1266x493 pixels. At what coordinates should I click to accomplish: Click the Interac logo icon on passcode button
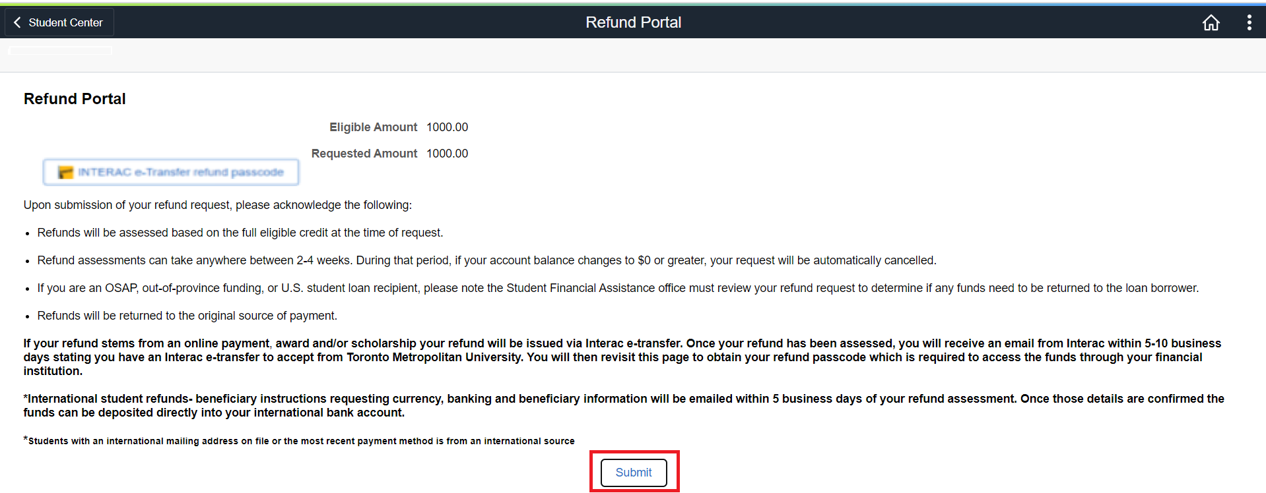(65, 173)
